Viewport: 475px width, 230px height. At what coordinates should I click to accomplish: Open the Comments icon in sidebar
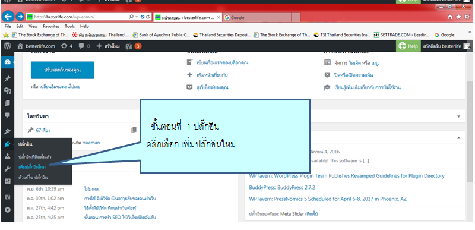[x=8, y=115]
